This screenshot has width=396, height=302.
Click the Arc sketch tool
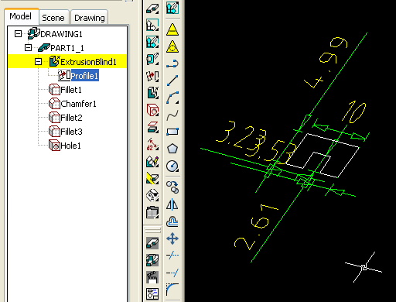[172, 98]
